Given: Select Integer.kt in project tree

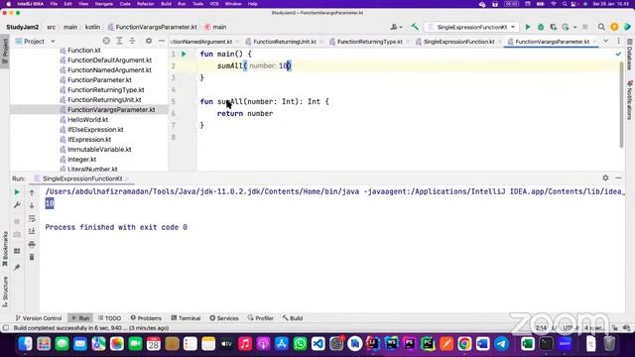Looking at the screenshot, I should pos(81,160).
